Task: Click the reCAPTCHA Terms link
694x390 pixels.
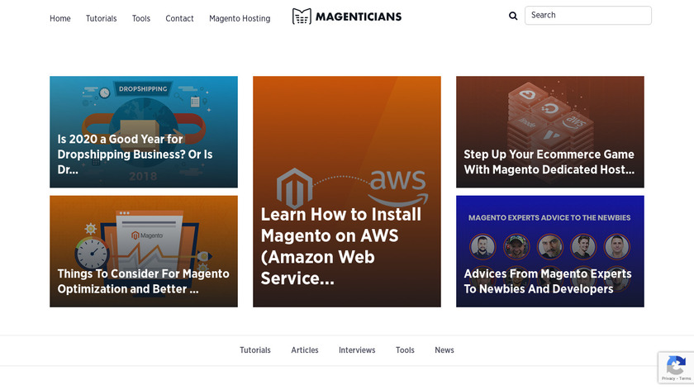Action: [685, 379]
